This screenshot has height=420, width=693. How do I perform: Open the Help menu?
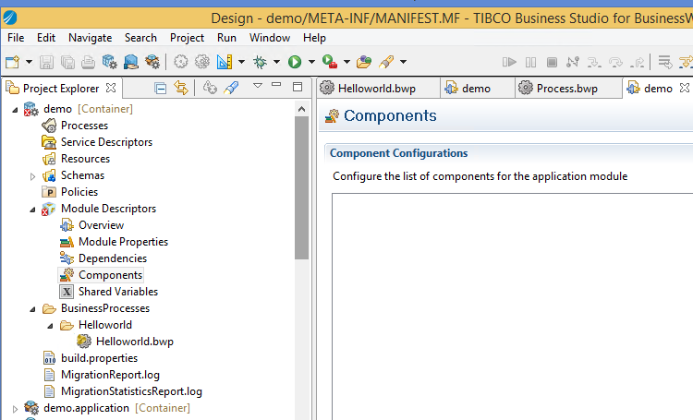315,38
